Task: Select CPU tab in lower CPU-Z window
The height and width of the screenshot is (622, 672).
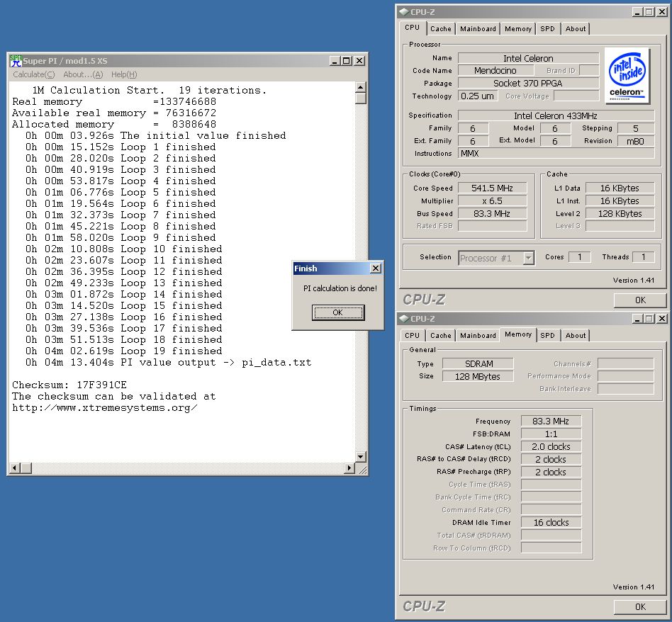Action: tap(413, 335)
